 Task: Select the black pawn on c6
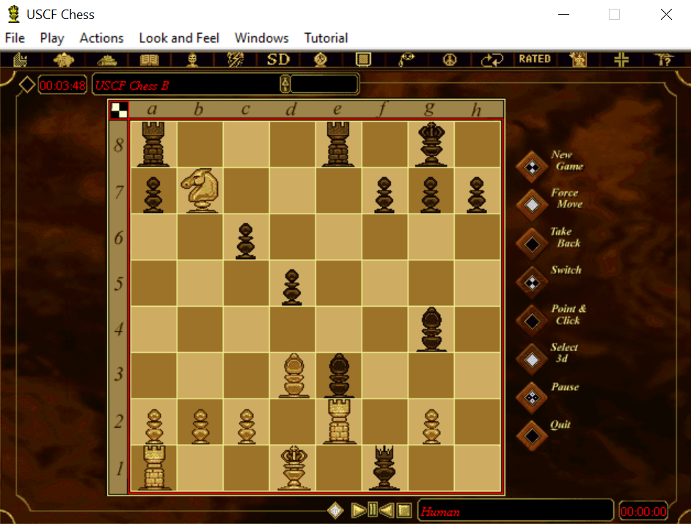[x=246, y=241]
